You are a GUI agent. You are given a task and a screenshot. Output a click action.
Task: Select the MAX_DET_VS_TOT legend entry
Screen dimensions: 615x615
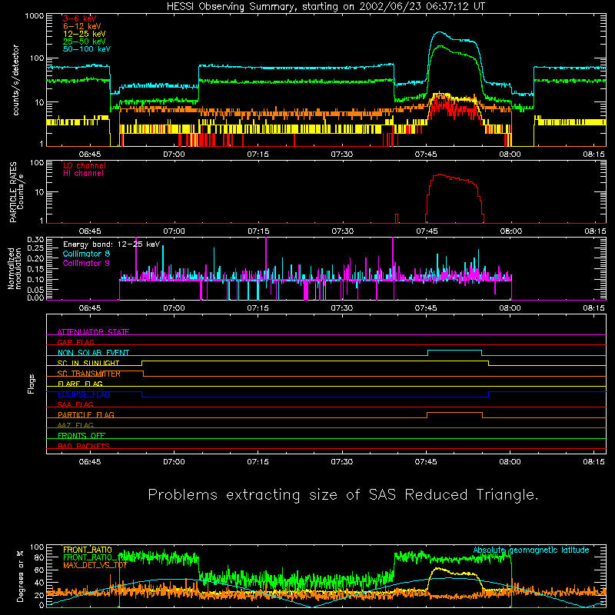tap(95, 565)
